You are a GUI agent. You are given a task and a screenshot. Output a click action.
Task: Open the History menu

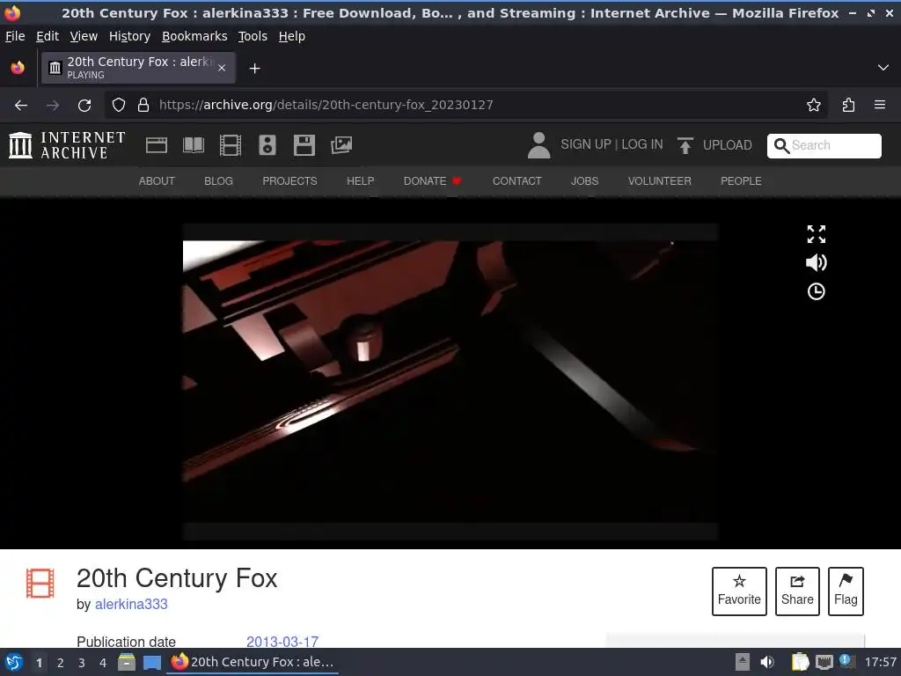(x=129, y=36)
